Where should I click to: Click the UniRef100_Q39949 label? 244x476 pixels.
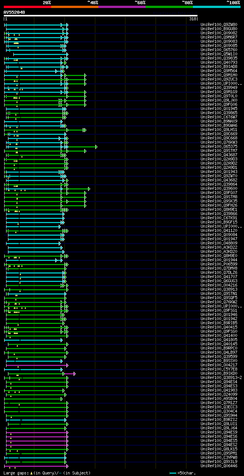(x=219, y=88)
